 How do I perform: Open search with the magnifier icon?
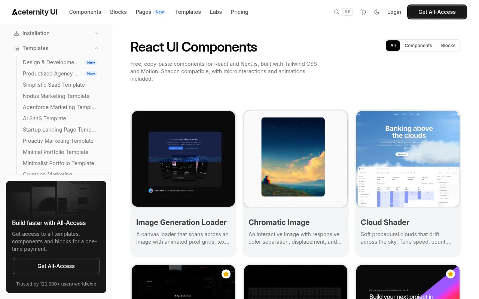coord(337,12)
